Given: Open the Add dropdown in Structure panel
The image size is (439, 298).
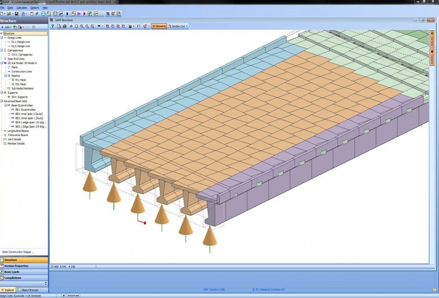Looking at the screenshot, I should (6, 27).
